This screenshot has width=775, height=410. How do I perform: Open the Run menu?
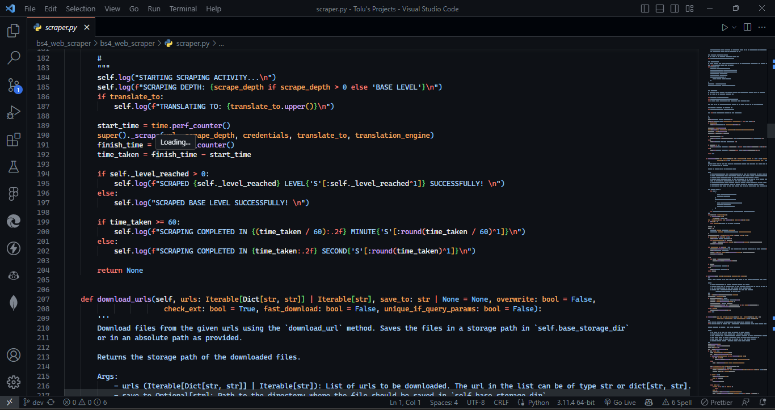point(154,9)
